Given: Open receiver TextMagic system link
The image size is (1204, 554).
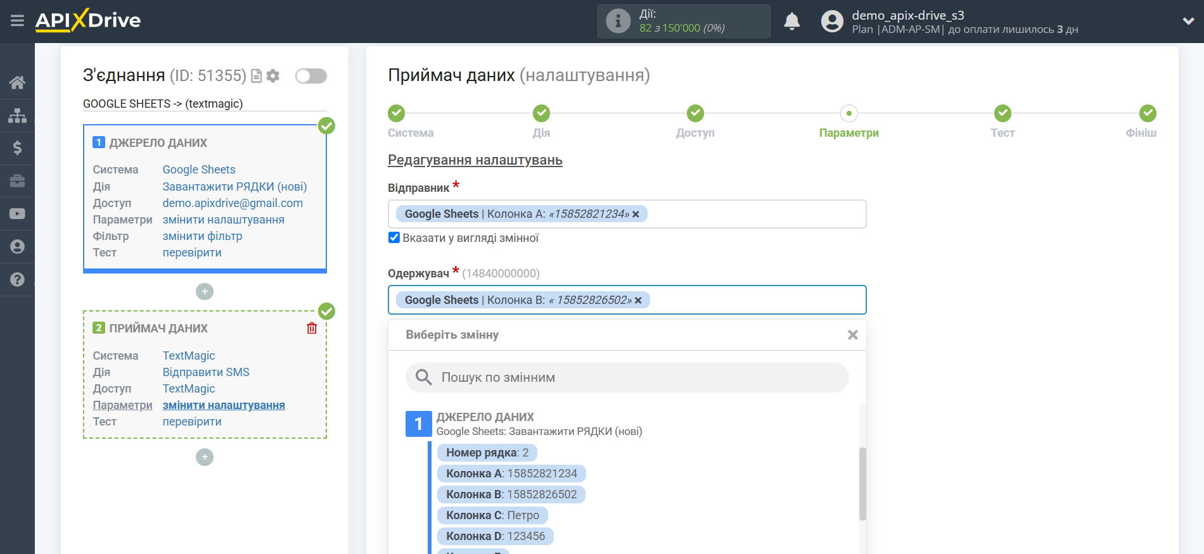Looking at the screenshot, I should click(x=189, y=356).
